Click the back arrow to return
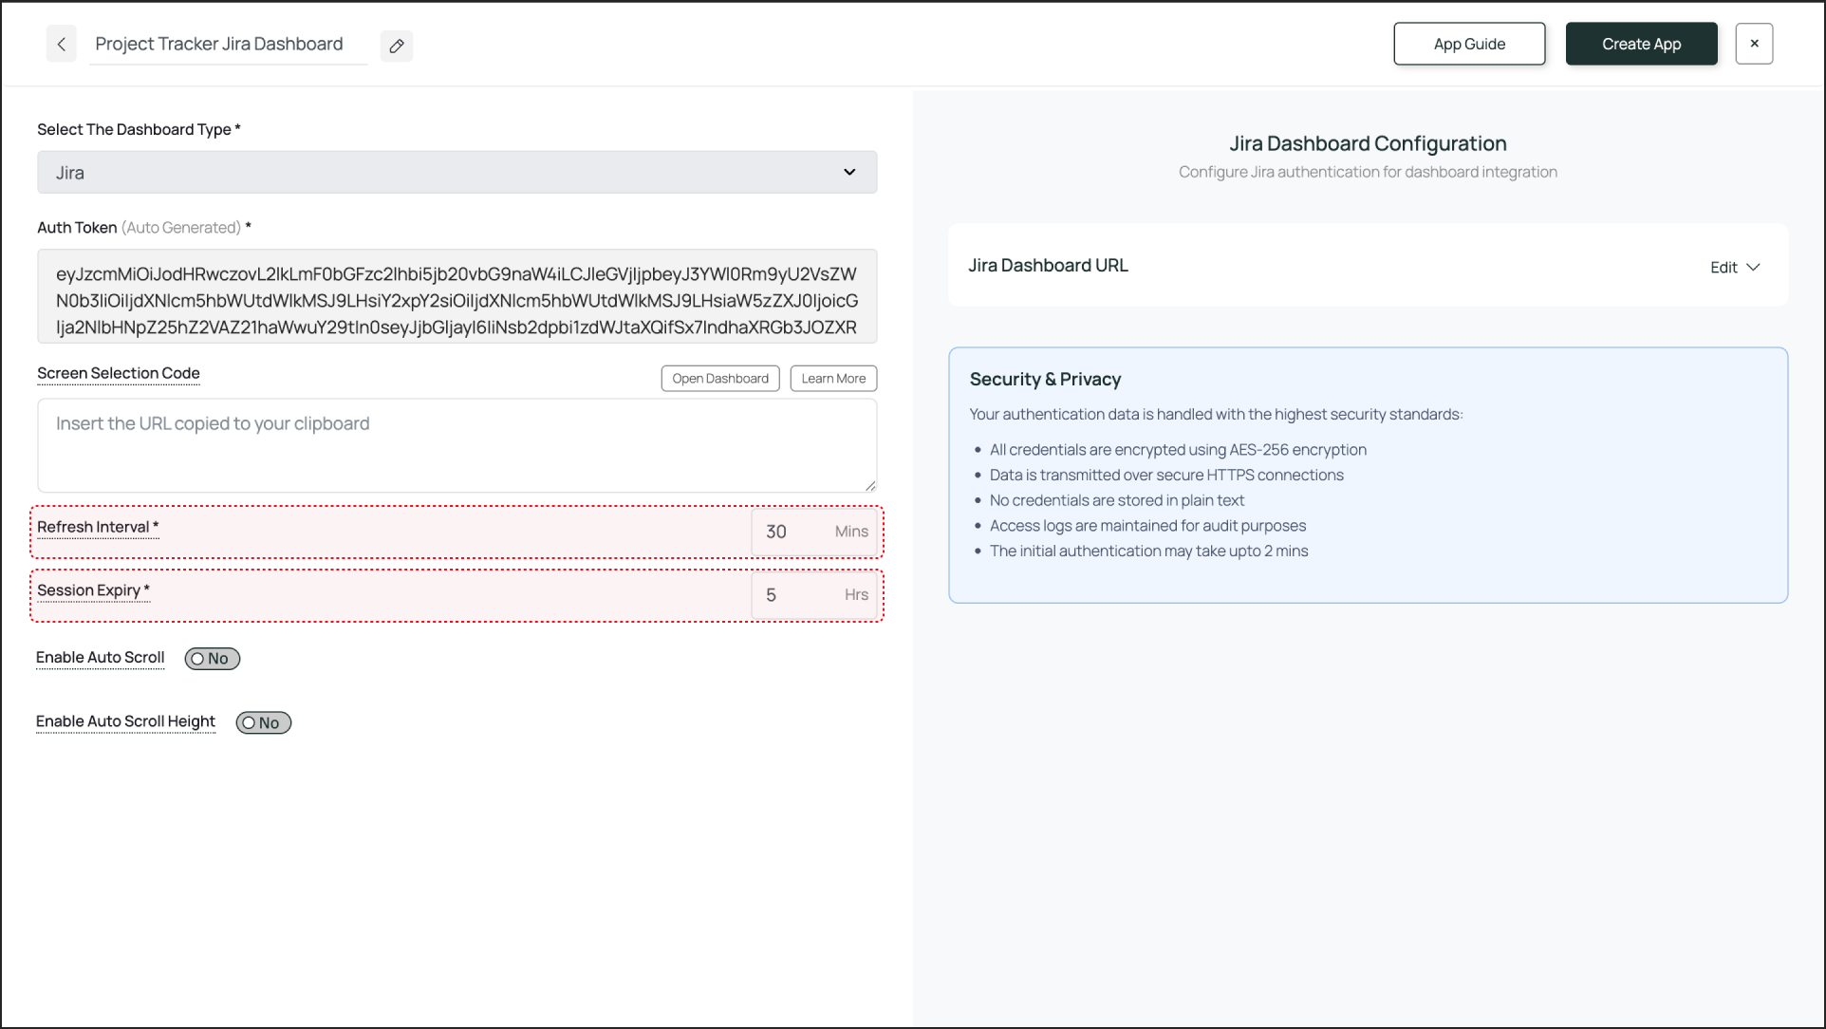This screenshot has height=1029, width=1826. tap(61, 44)
